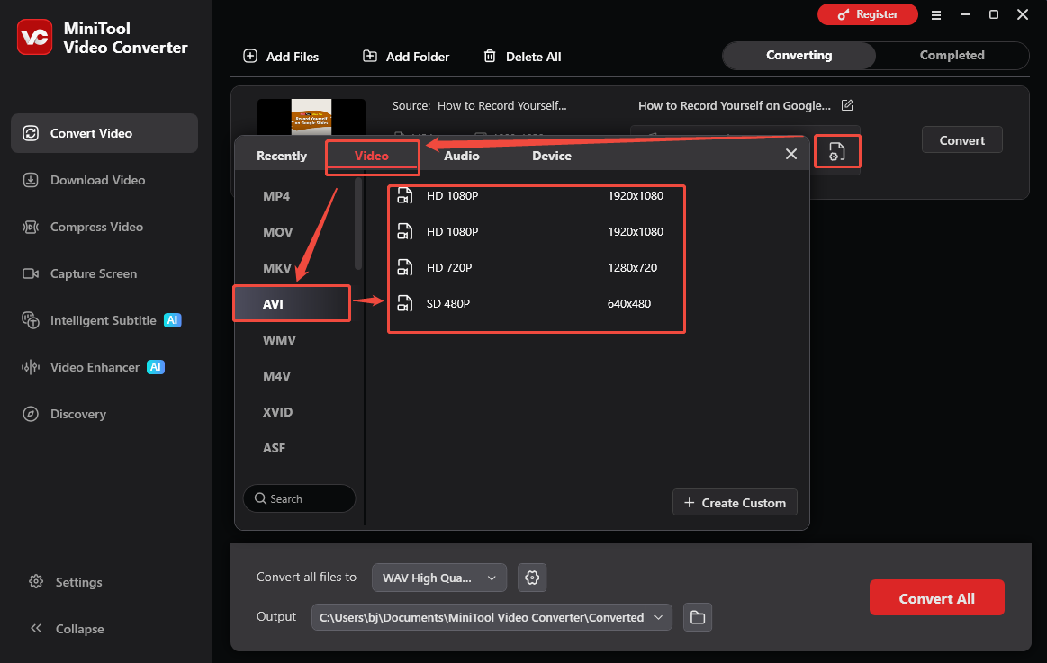Click the HD 720P preset file icon
Viewport: 1047px width, 663px height.
(x=404, y=267)
